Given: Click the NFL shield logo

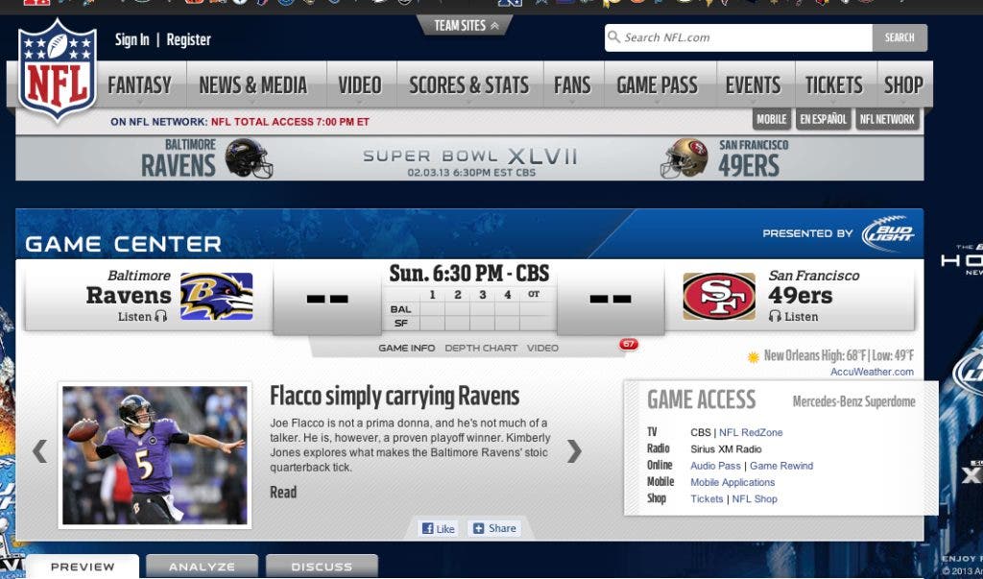Looking at the screenshot, I should click(57, 70).
